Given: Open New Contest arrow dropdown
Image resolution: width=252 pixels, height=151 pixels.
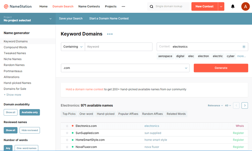Looking at the screenshot, I should 221,7.
